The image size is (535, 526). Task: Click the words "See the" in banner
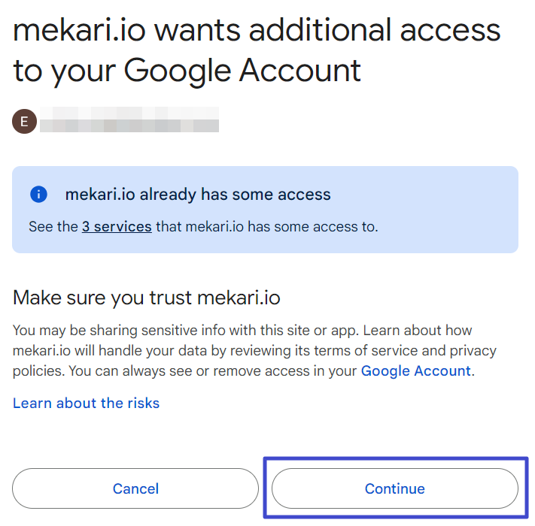(53, 226)
